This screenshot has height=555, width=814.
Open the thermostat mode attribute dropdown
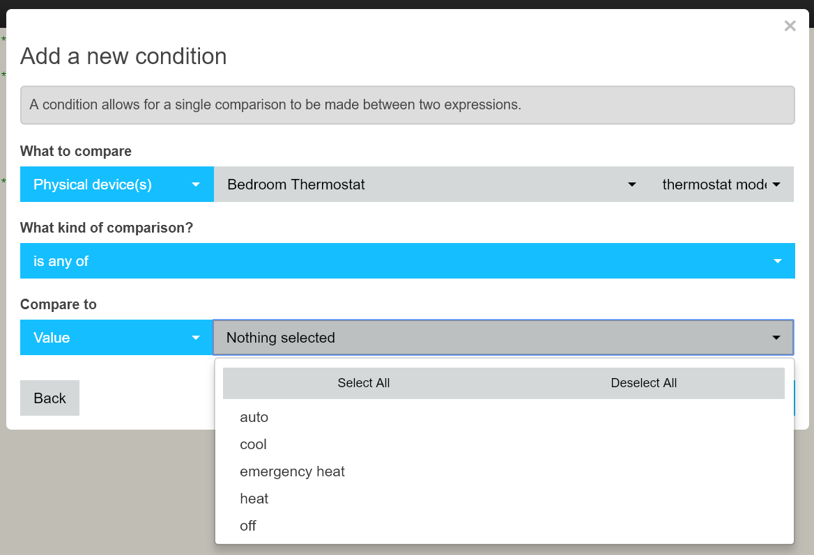click(721, 184)
